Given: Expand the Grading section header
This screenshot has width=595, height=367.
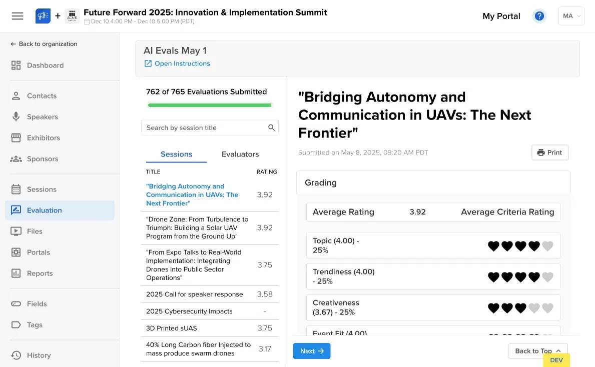Looking at the screenshot, I should pos(433,183).
